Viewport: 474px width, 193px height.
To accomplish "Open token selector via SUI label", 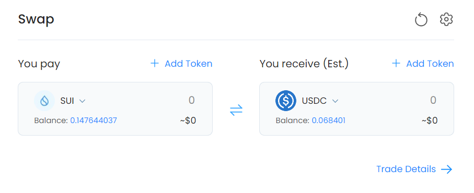I will click(x=67, y=101).
